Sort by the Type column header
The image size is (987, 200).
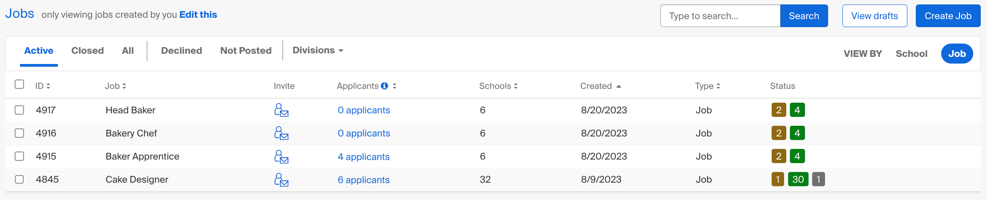[x=707, y=86]
